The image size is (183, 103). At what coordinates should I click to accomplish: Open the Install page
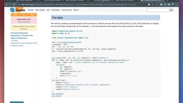click(31, 10)
